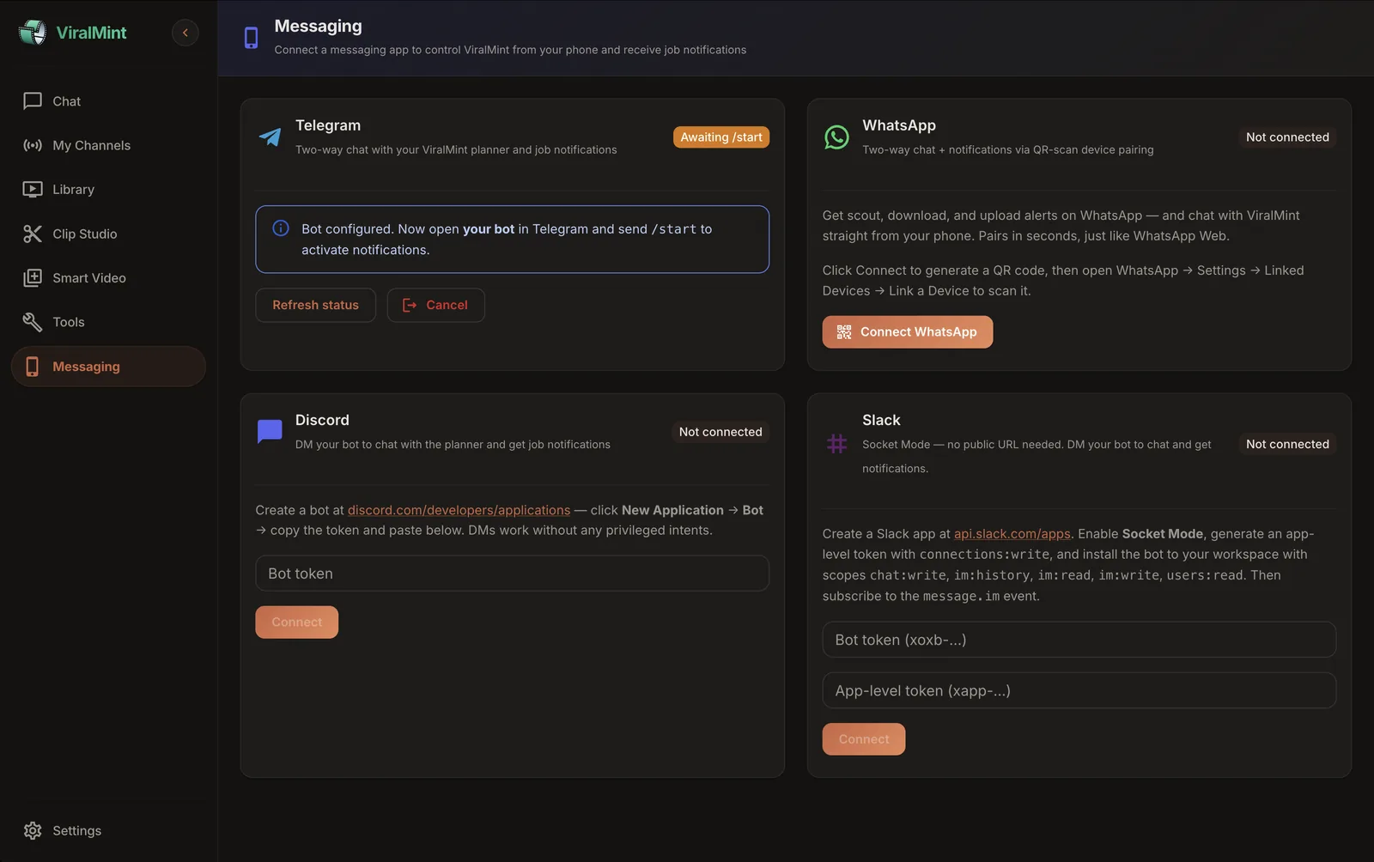Open My Channels from the sidebar
Screen dimensions: 1374x862
108,145
